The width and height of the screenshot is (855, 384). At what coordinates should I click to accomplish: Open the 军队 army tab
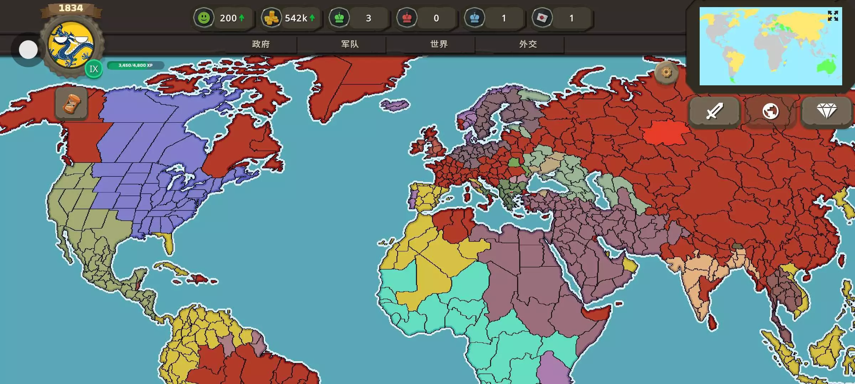(350, 44)
